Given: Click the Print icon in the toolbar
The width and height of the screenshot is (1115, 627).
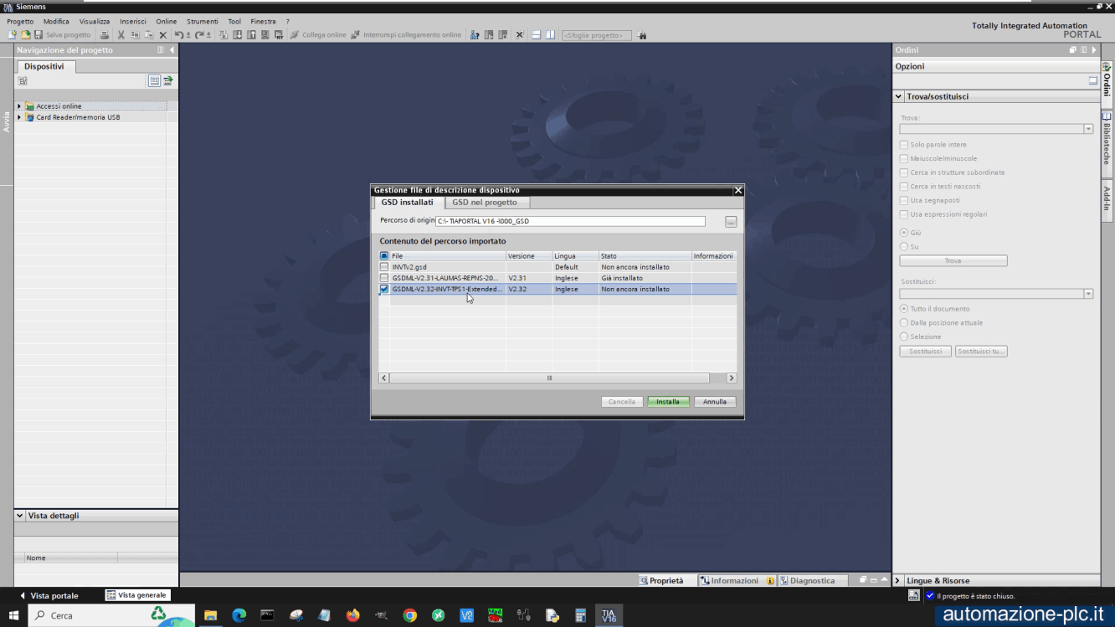Looking at the screenshot, I should click(x=105, y=35).
